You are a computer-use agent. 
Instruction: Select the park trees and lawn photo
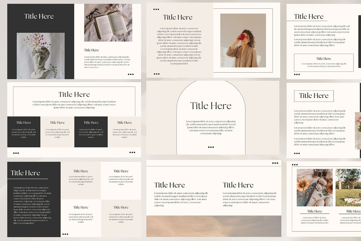[x=348, y=187]
